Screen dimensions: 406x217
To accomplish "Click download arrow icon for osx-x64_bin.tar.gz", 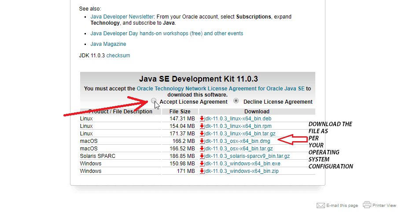I will [202, 149].
